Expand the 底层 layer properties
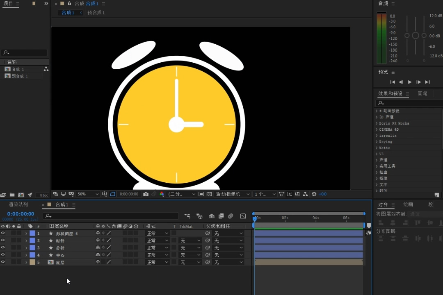Viewport: 443px width, 295px height. click(x=26, y=262)
